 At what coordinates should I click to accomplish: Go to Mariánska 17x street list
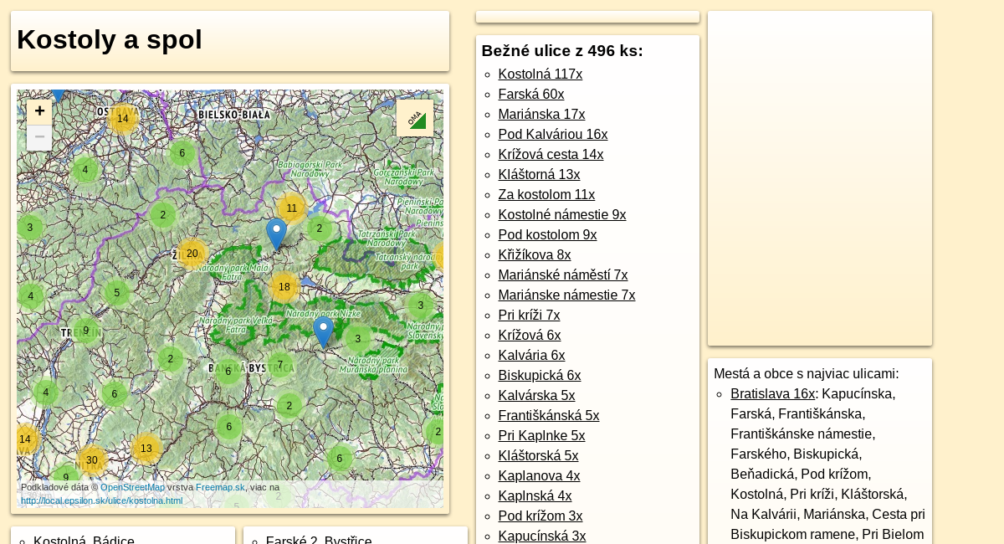(x=541, y=114)
